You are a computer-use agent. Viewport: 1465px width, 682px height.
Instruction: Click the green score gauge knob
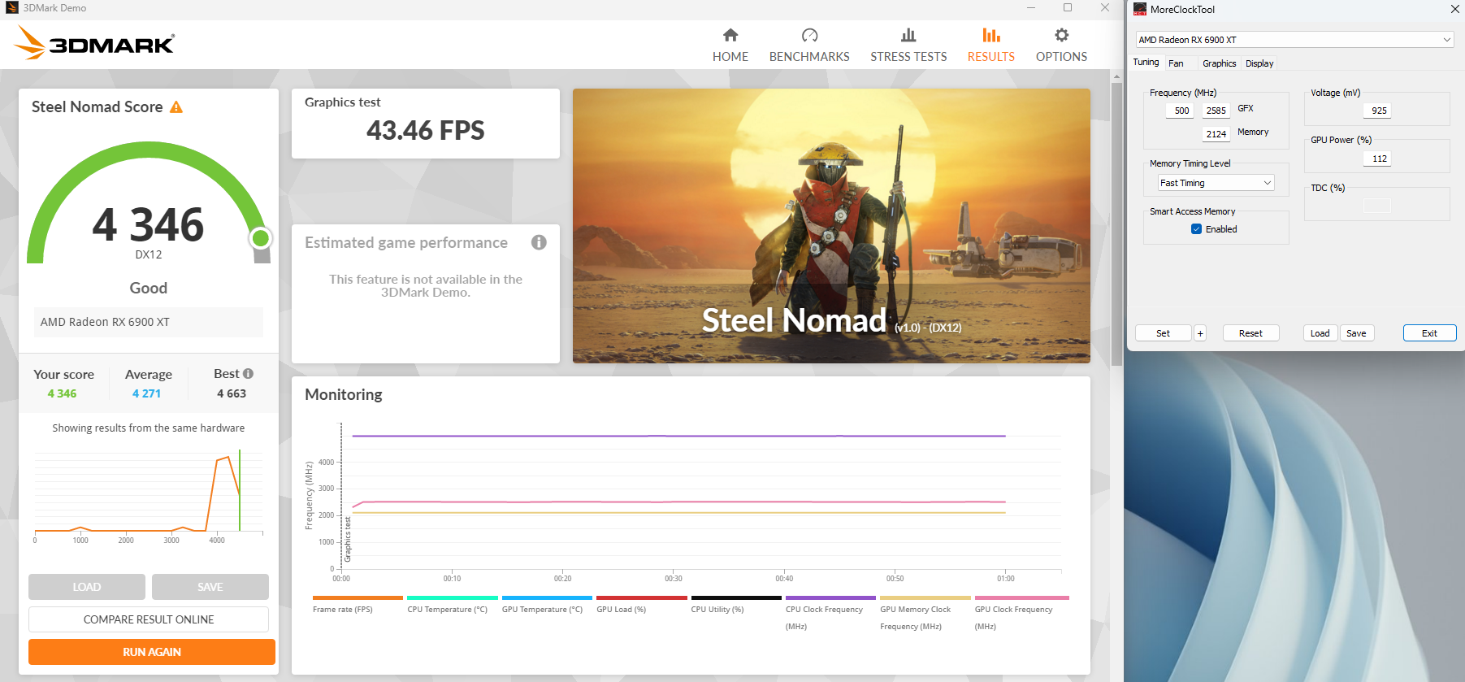(261, 238)
